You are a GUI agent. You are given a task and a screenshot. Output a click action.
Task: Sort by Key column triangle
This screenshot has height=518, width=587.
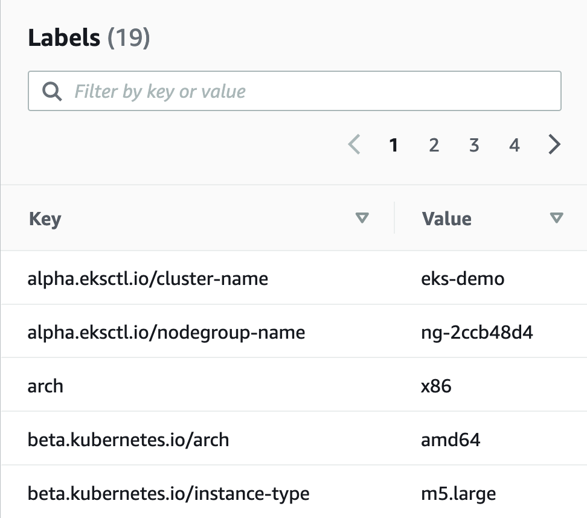pos(362,218)
